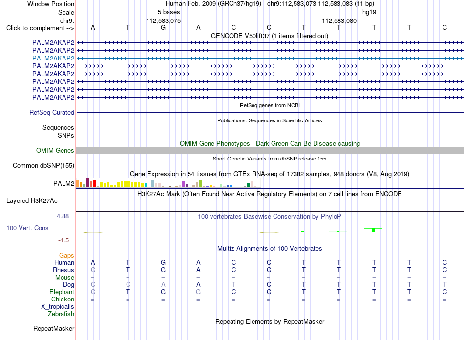Click the Layered H3K27Ac track label
The height and width of the screenshot is (340, 464).
click(x=32, y=201)
